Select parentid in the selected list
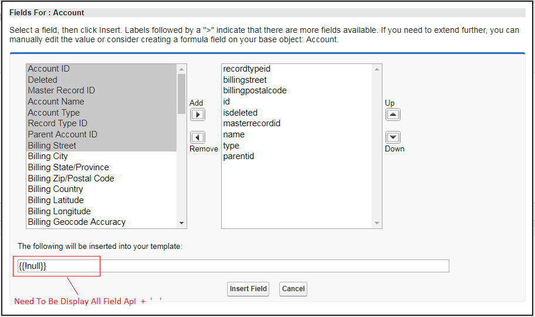 (238, 156)
